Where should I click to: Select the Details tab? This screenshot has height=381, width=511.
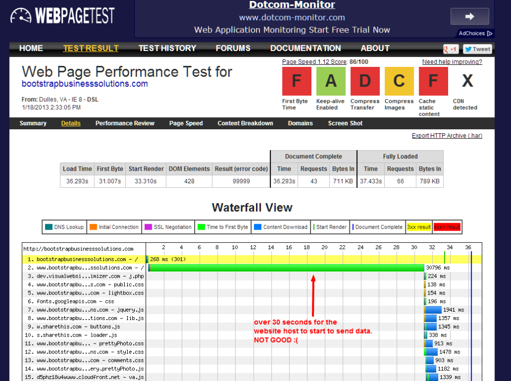pos(71,123)
